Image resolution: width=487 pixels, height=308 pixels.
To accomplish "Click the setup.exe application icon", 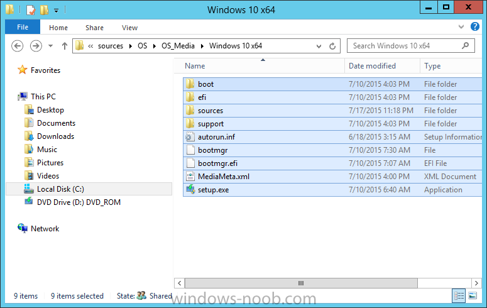I will 190,189.
